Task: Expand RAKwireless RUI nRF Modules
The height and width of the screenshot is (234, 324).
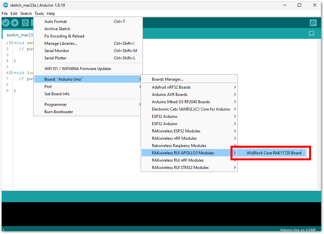Action: click(189, 160)
